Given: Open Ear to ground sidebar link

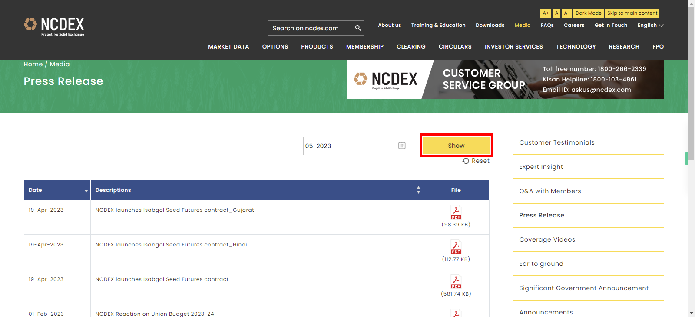Looking at the screenshot, I should 541,264.
